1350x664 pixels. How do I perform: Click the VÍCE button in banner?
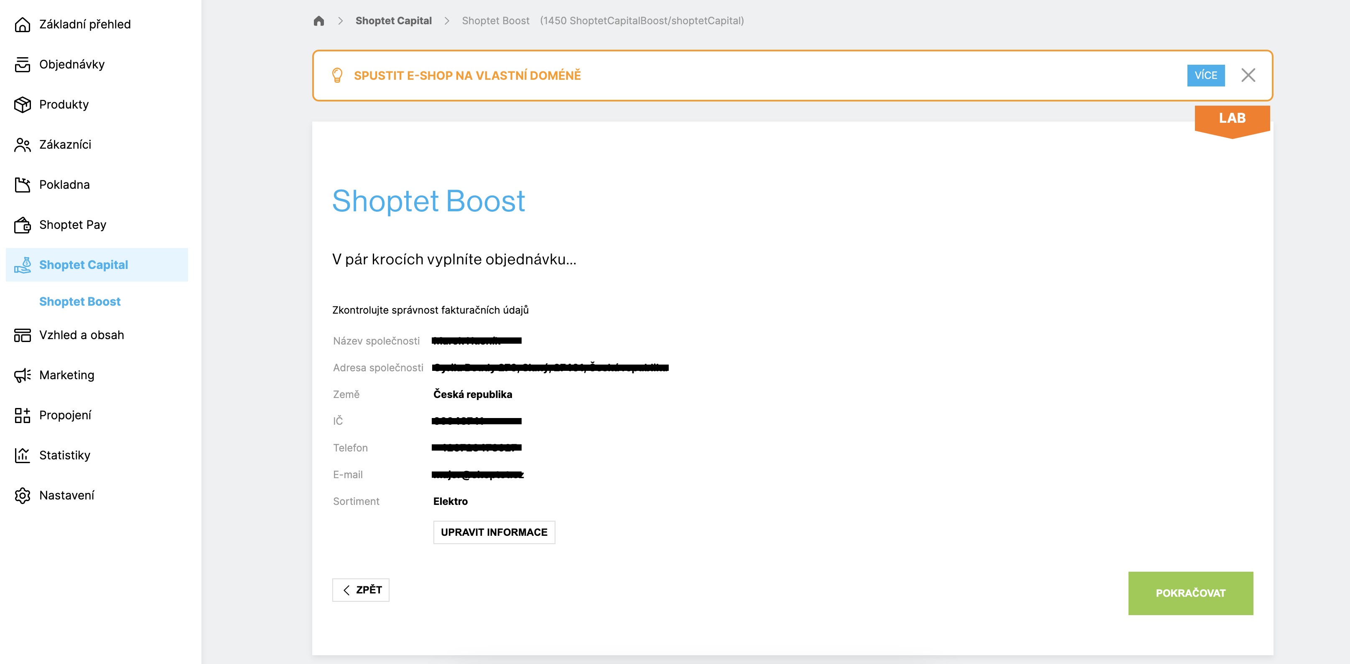1205,76
